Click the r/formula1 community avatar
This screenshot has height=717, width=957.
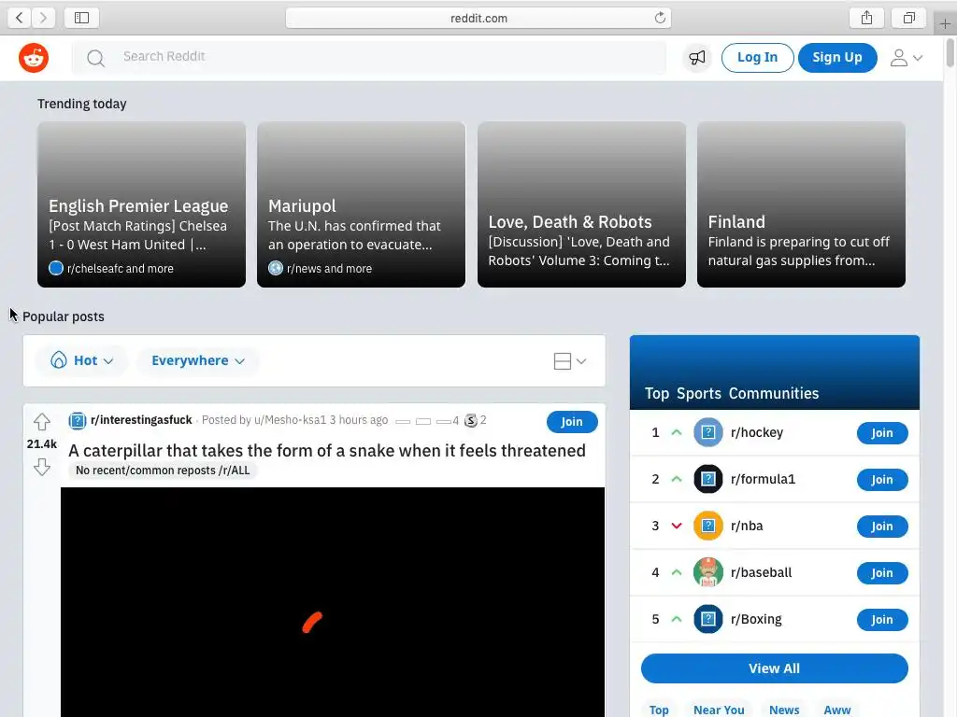click(x=708, y=479)
